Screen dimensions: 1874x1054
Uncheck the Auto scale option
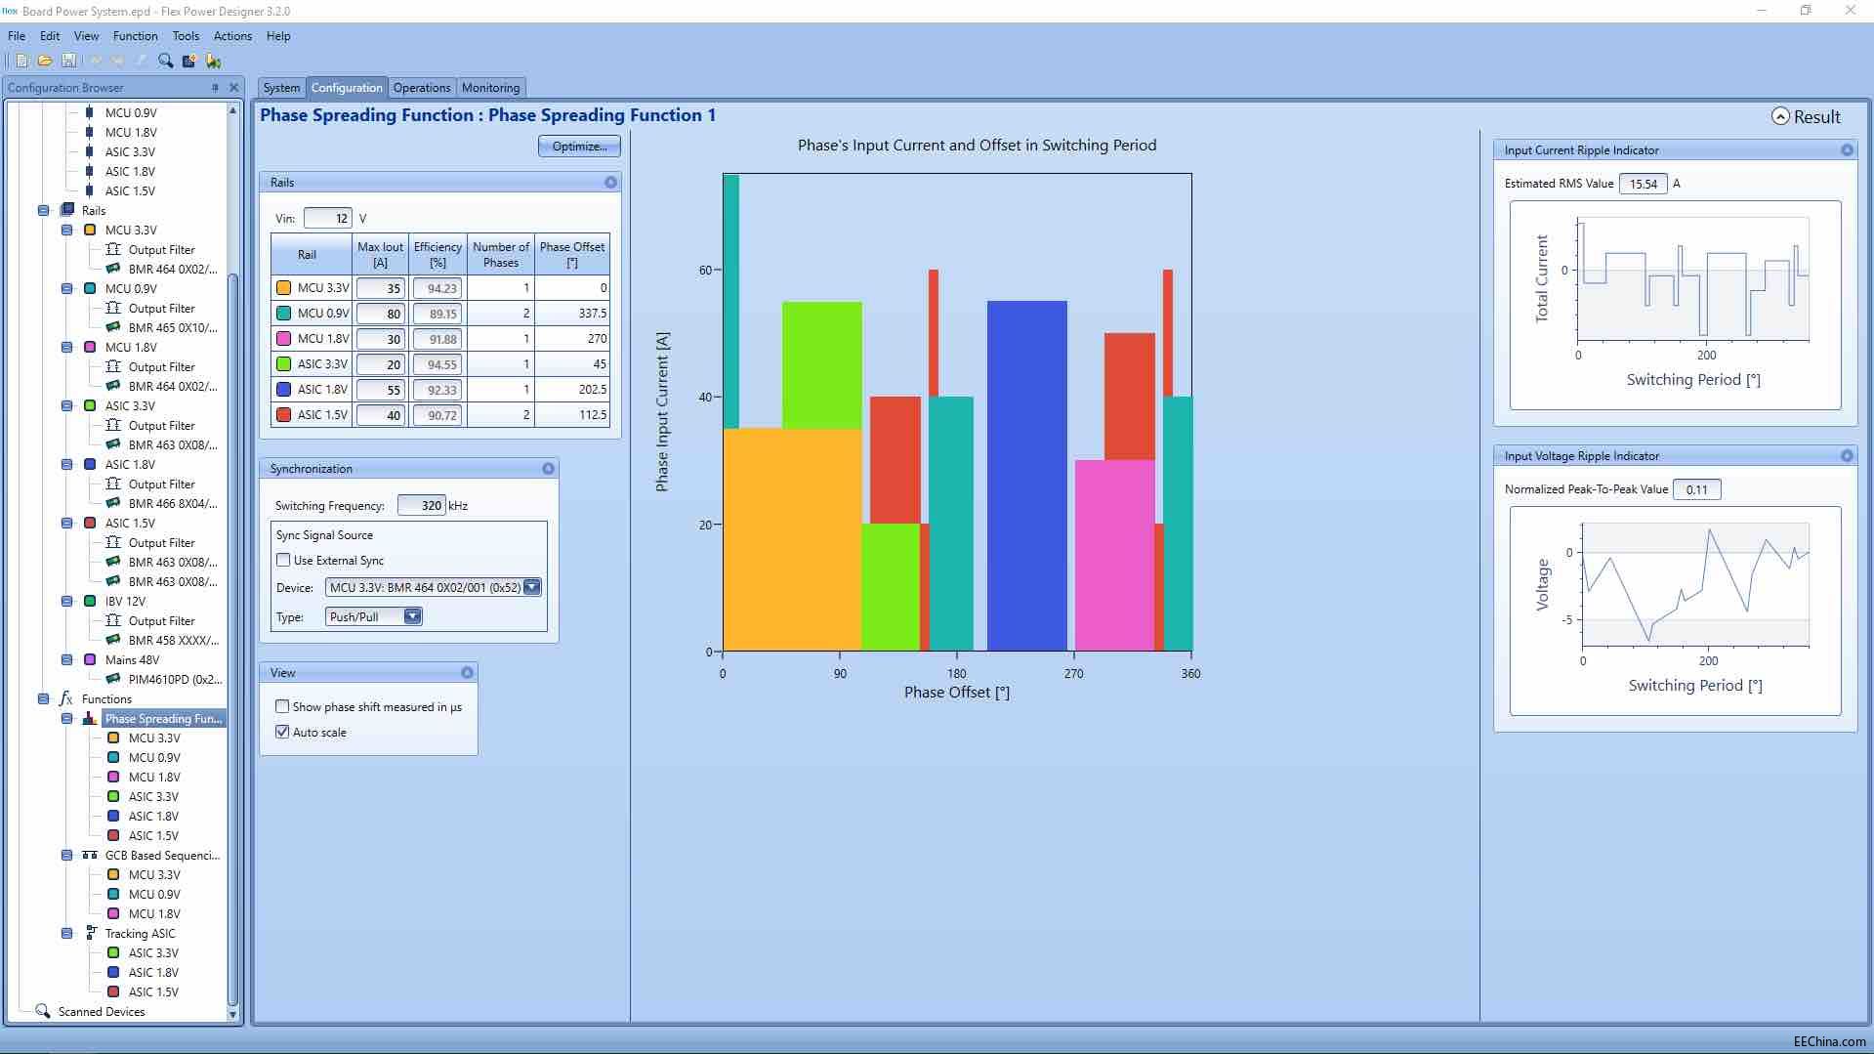point(282,733)
